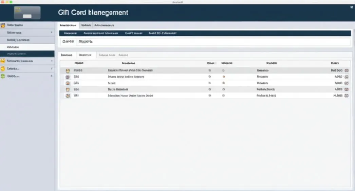Select the second item in the dark navigation bar

pos(101,33)
